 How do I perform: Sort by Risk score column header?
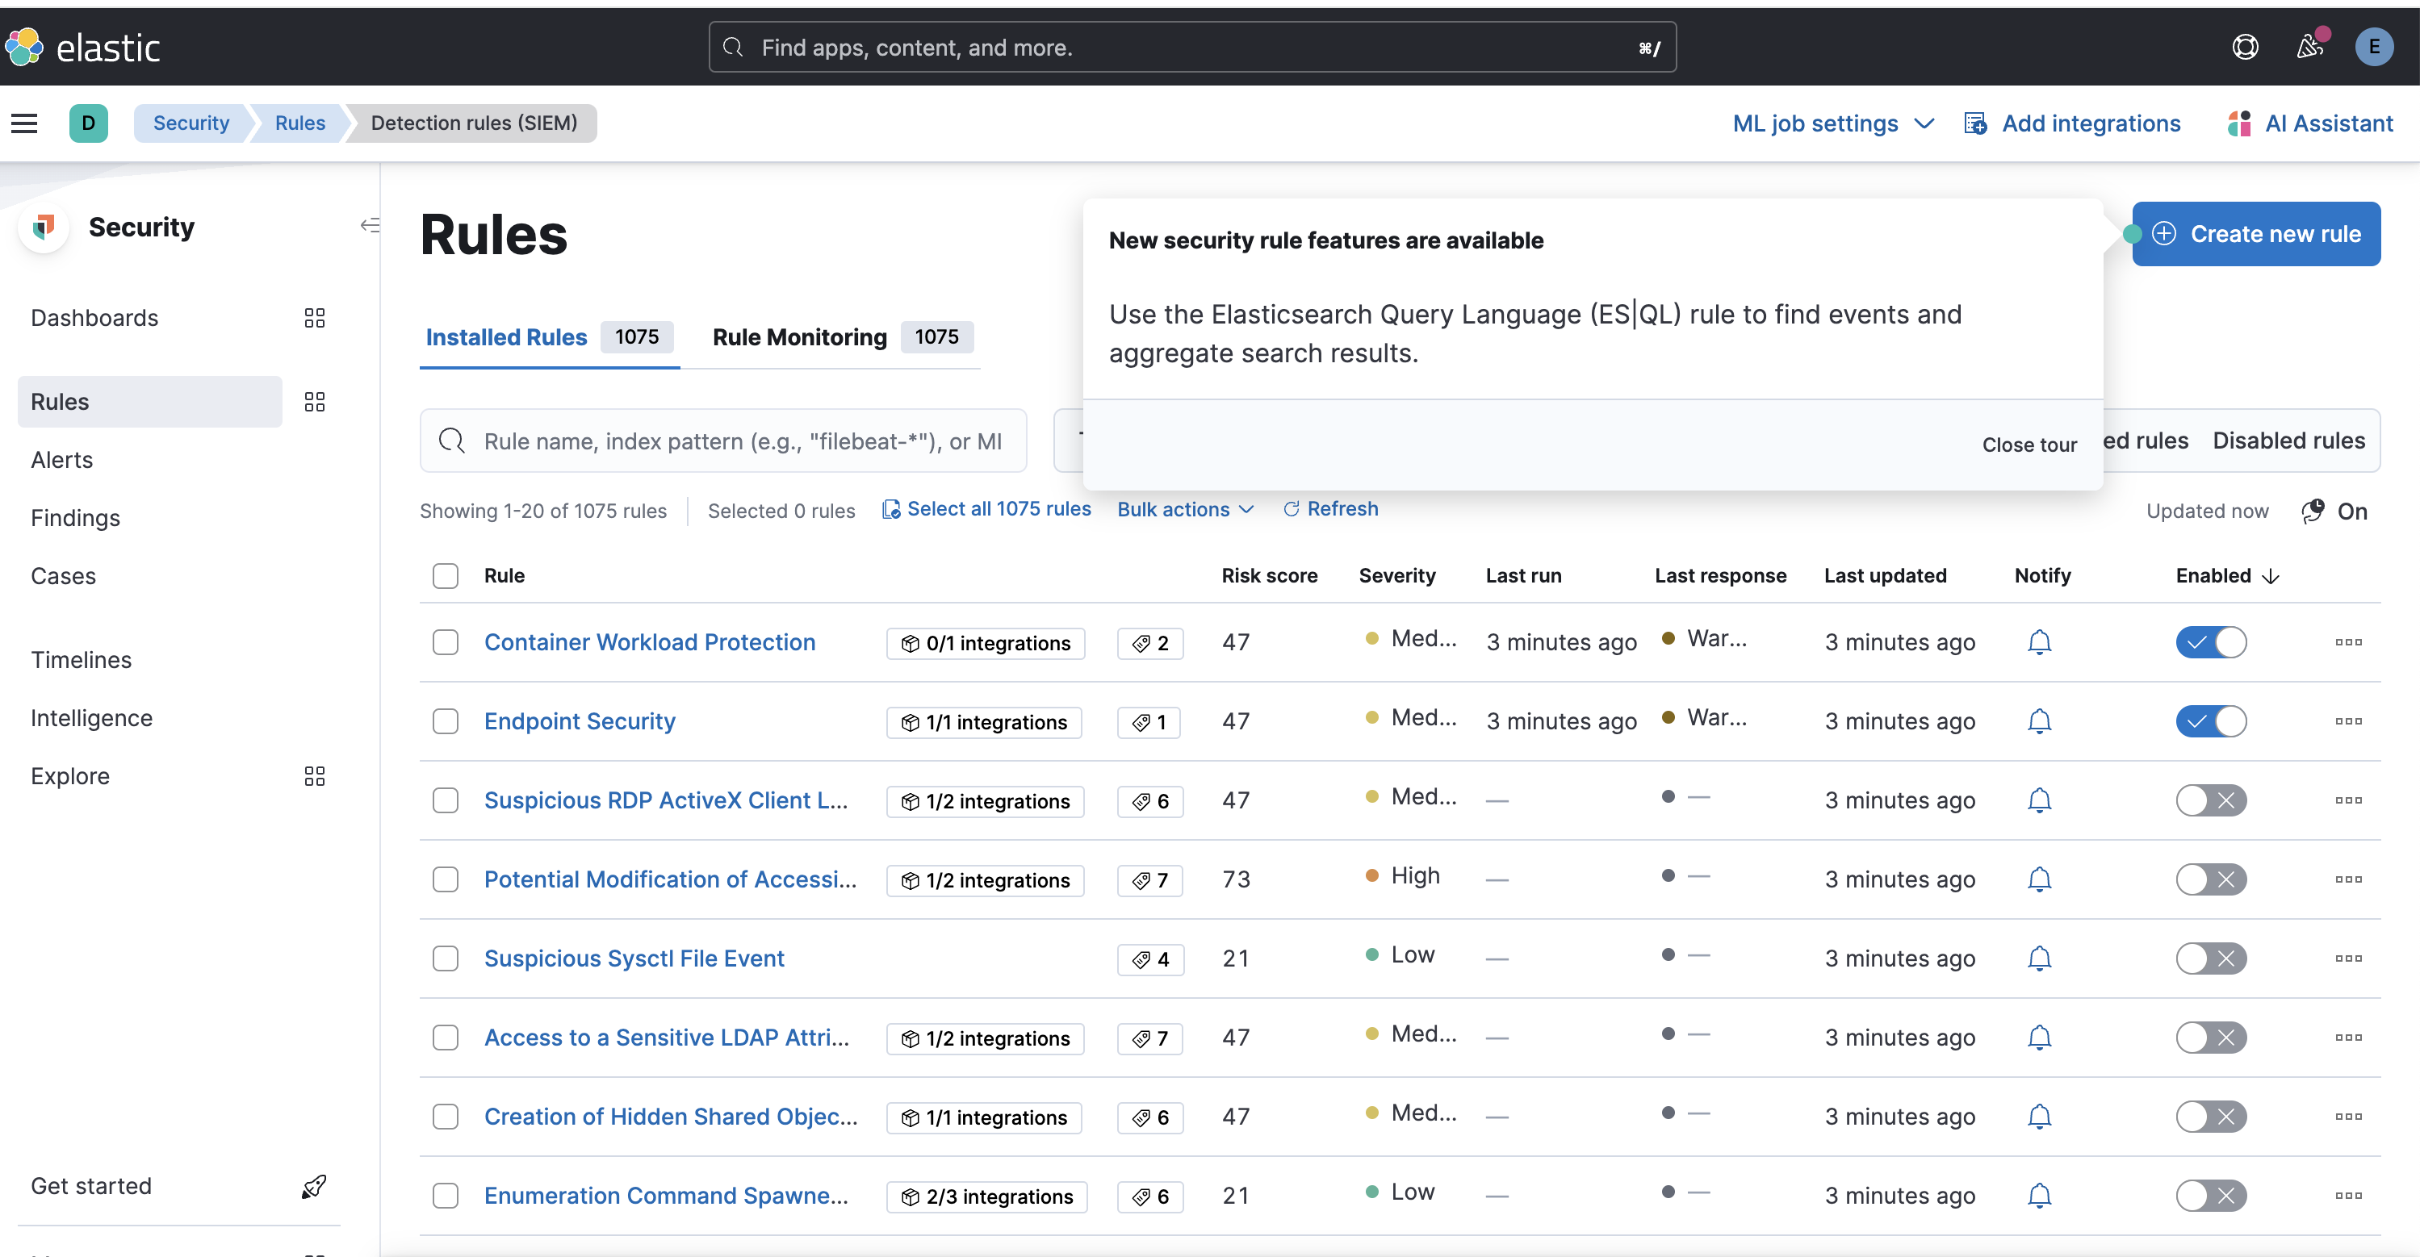(1269, 575)
